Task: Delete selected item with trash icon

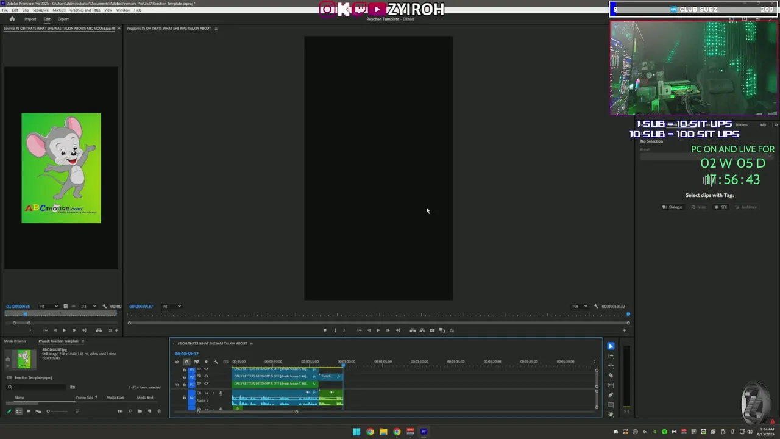Action: (x=159, y=411)
